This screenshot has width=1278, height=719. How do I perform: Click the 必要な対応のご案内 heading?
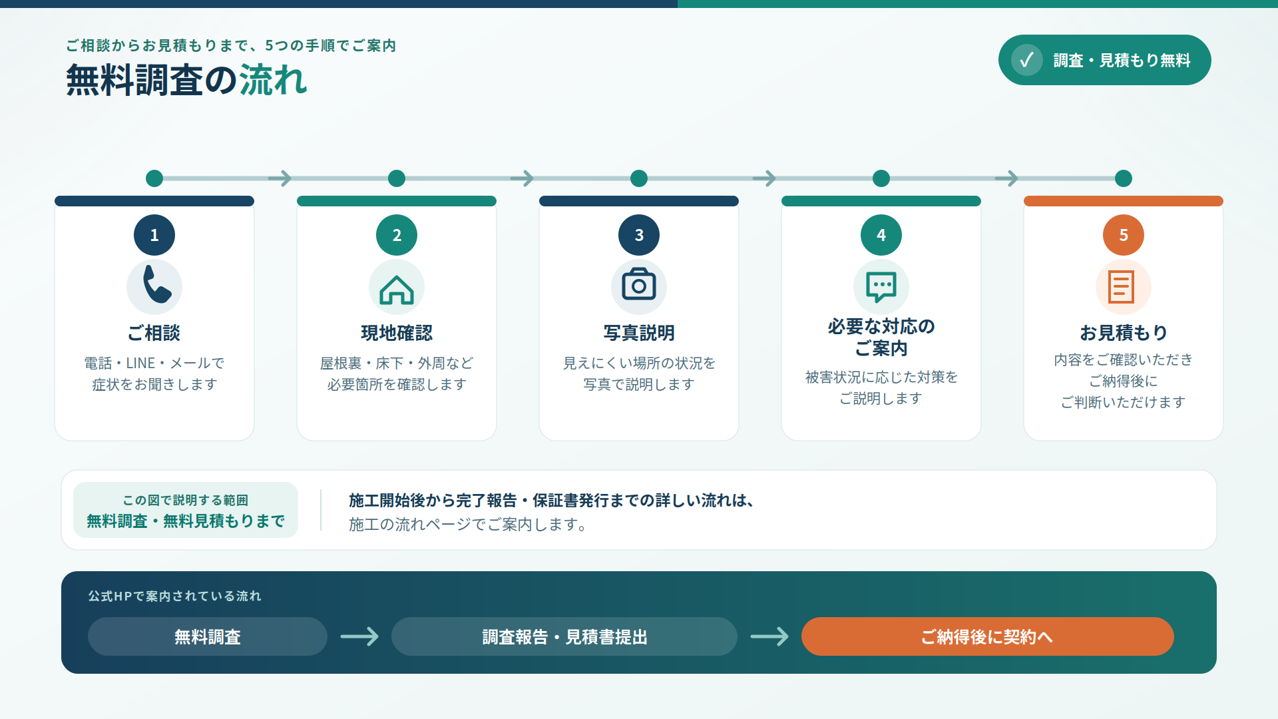click(x=881, y=337)
